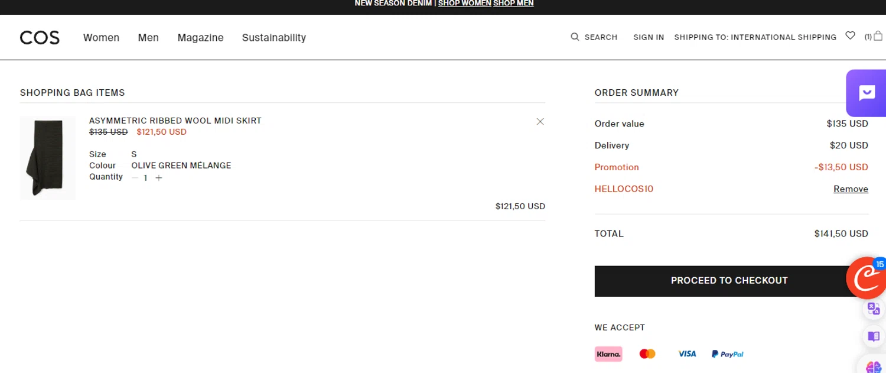886x373 pixels.
Task: Click the book reader extension icon
Action: [x=874, y=336]
